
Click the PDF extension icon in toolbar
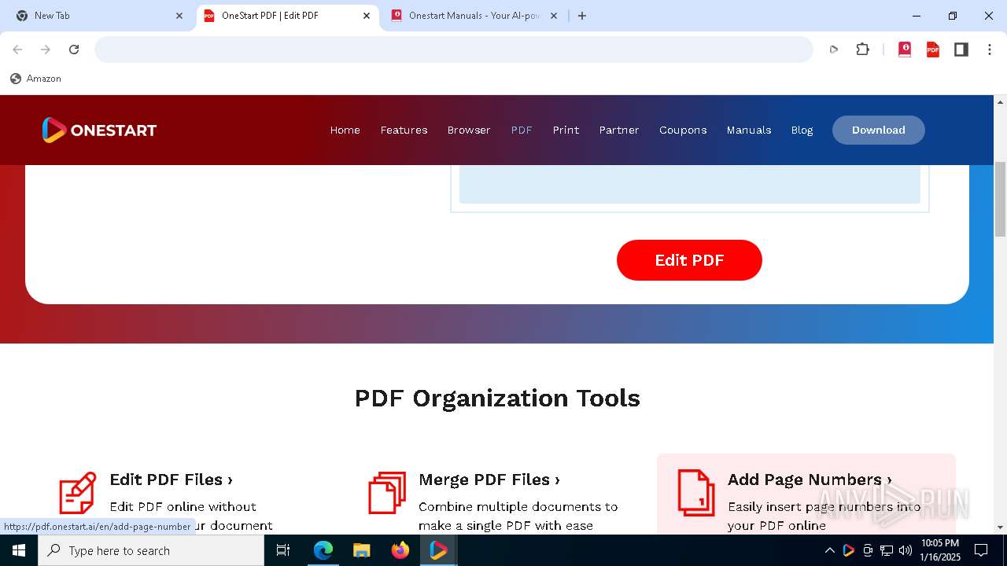[x=933, y=50]
